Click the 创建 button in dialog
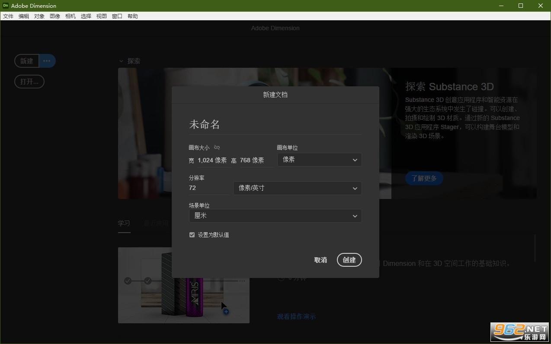Image resolution: width=551 pixels, height=344 pixels. click(x=349, y=260)
